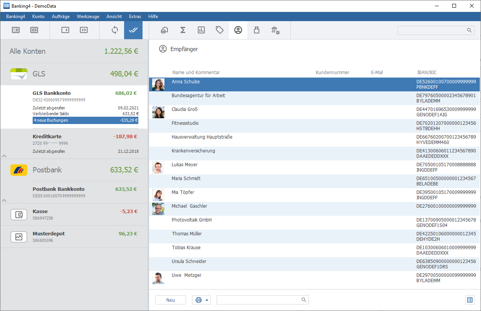Viewport: 481px width, 311px height.
Task: Select the Postbank Bankkonto account
Action: 74,192
